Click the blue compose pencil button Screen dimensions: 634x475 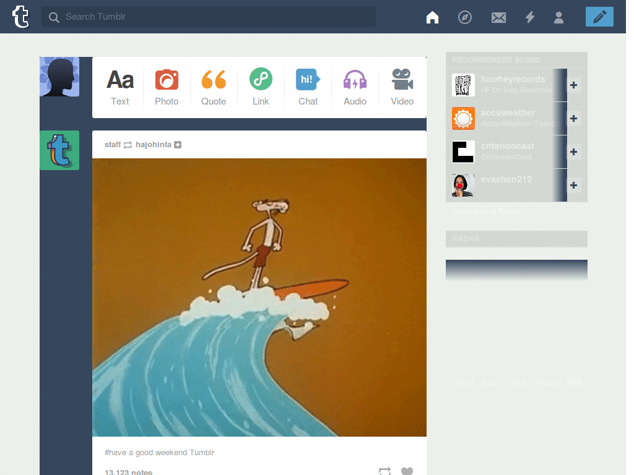(x=599, y=17)
